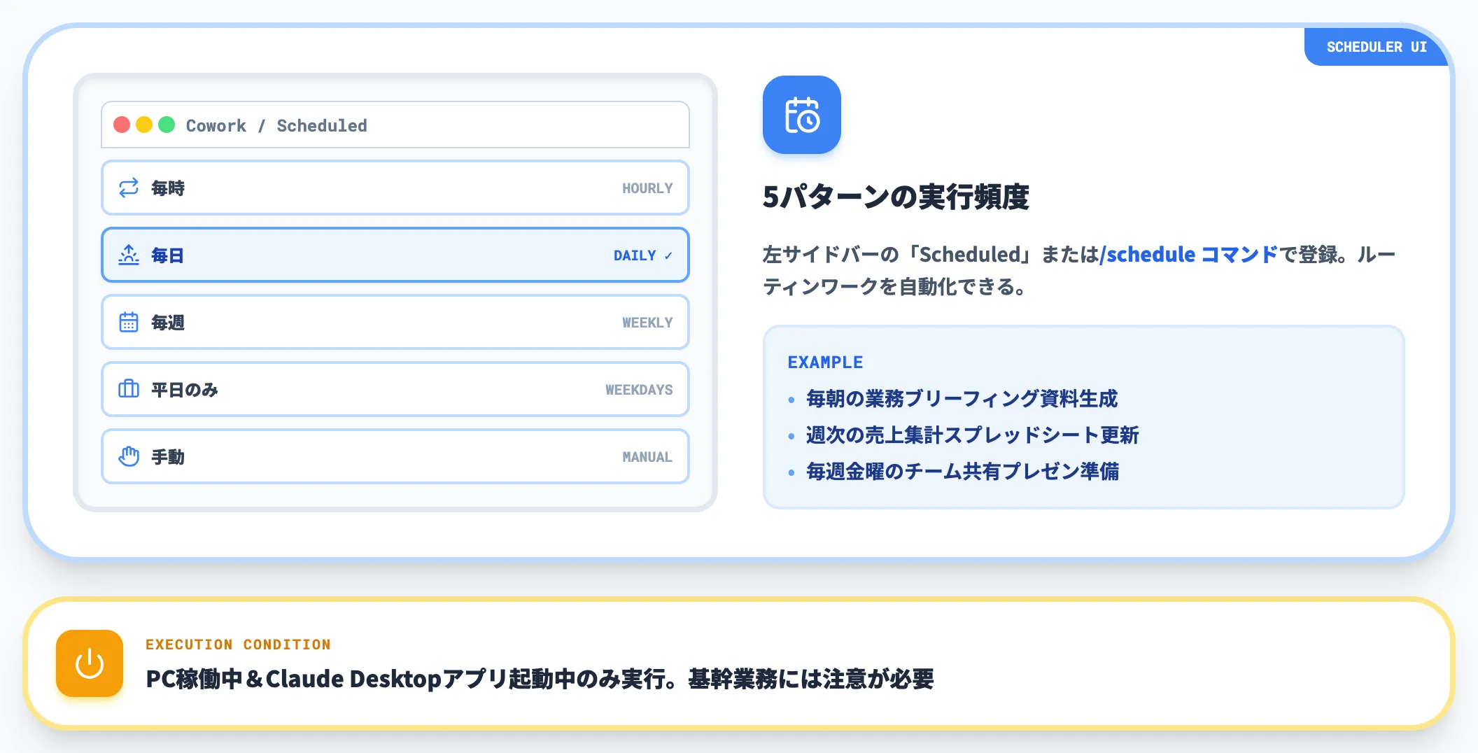Click the green window dot
The width and height of the screenshot is (1478, 753).
[x=167, y=125]
